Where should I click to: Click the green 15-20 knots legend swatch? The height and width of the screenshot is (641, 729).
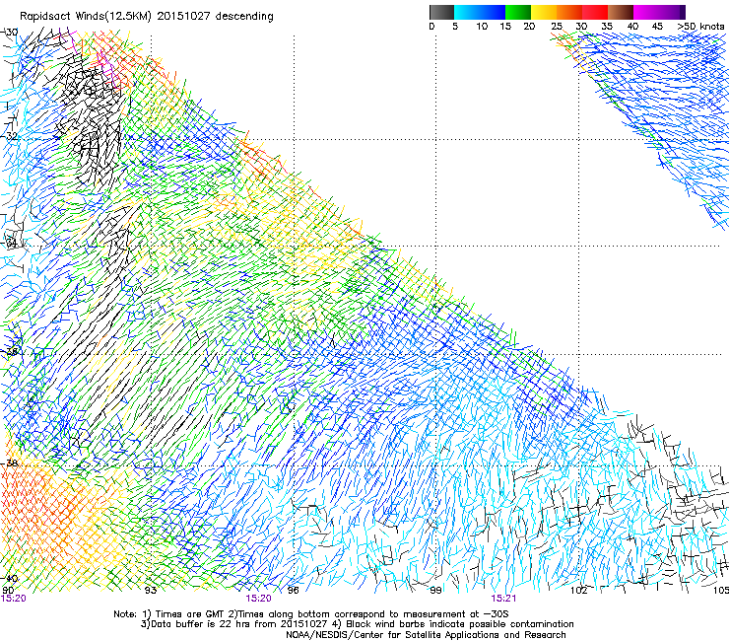[518, 12]
